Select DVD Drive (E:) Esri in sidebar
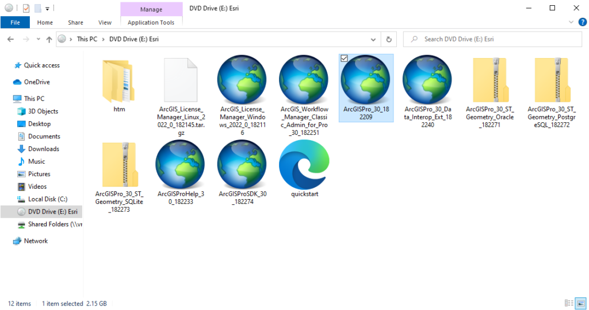The image size is (589, 310). click(41, 212)
